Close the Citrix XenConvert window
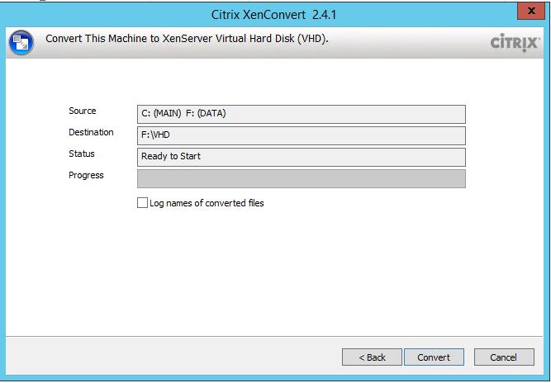Image resolution: width=551 pixels, height=383 pixels. (x=531, y=11)
